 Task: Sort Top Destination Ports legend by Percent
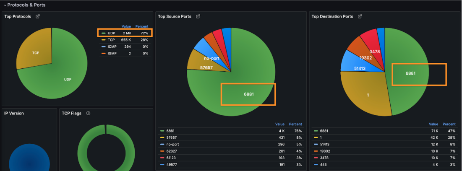pos(449,124)
